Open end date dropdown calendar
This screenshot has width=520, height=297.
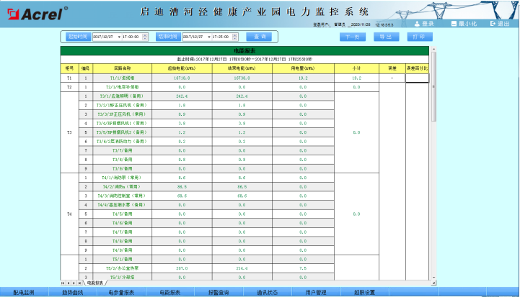click(208, 36)
